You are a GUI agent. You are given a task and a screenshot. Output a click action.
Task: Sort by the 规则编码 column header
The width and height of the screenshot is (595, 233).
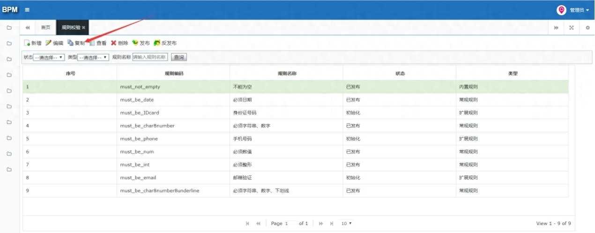click(x=173, y=73)
